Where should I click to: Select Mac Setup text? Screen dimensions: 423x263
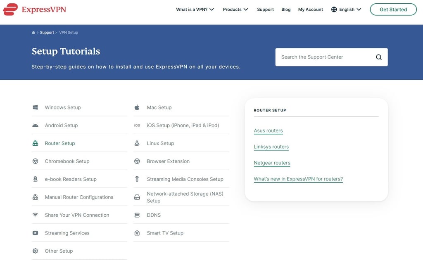(x=159, y=107)
